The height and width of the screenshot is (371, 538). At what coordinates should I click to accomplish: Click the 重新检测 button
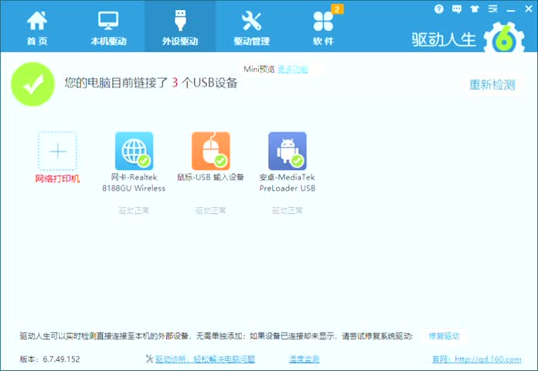click(x=492, y=84)
